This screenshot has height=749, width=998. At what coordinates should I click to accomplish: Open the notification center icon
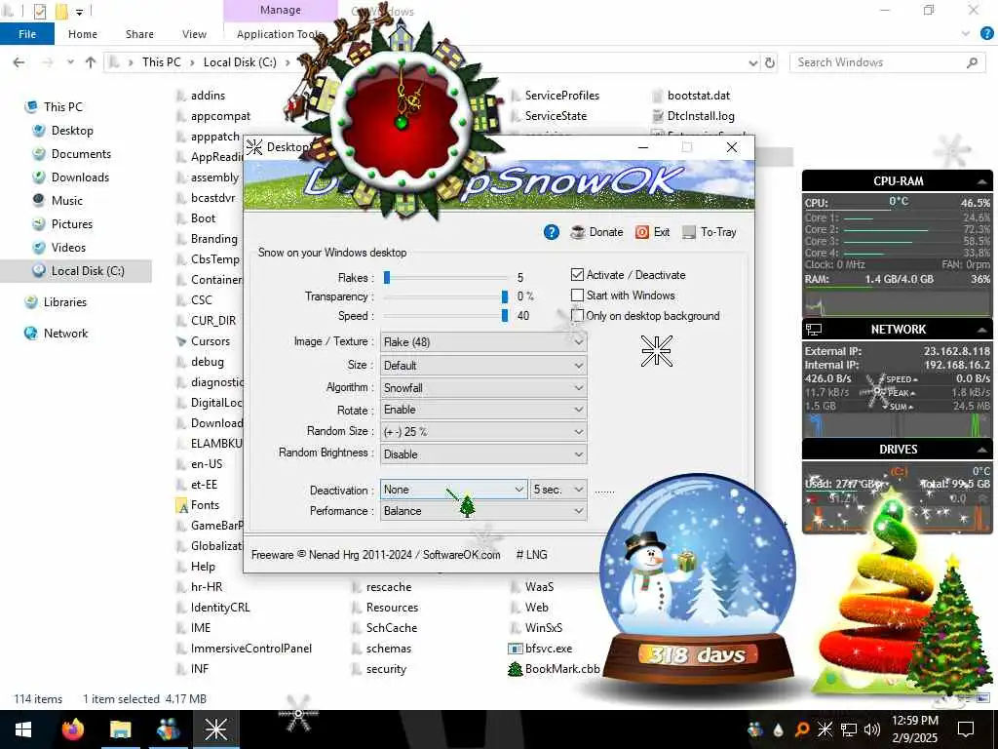coord(966,729)
